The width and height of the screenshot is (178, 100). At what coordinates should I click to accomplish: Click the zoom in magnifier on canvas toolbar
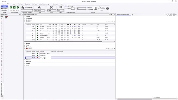(x=169, y=15)
